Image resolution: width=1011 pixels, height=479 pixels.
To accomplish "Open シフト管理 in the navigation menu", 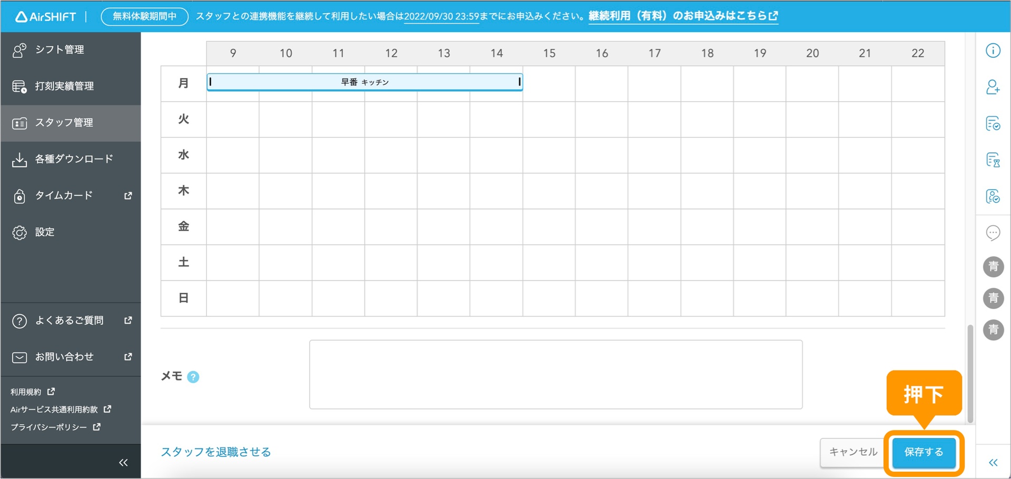I will [x=59, y=50].
